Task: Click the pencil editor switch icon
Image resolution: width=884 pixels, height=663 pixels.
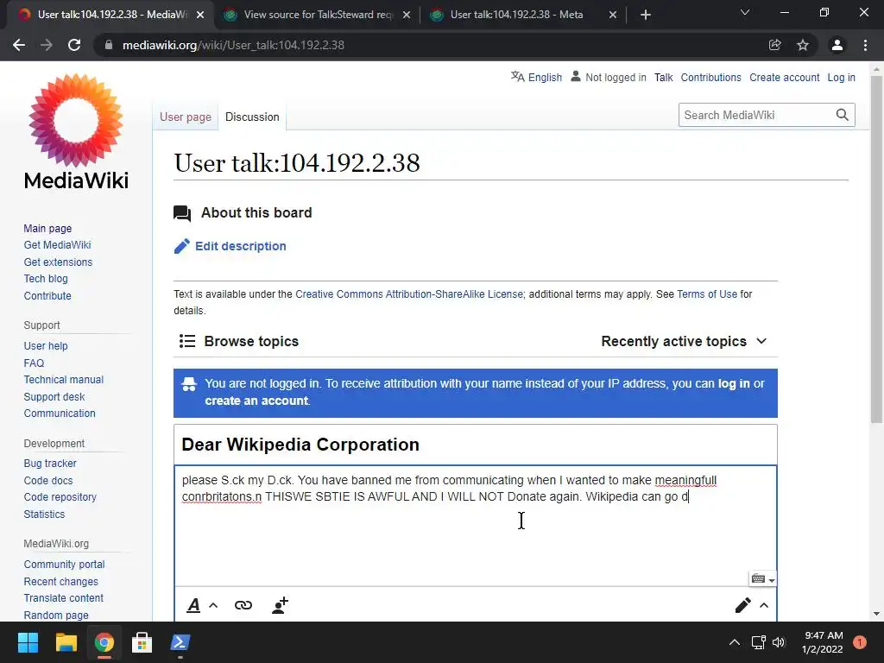Action: click(x=742, y=605)
